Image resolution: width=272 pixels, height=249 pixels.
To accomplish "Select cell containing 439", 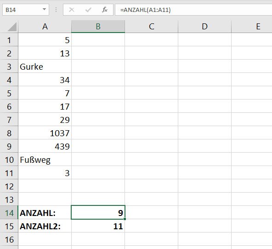I will click(x=45, y=146).
